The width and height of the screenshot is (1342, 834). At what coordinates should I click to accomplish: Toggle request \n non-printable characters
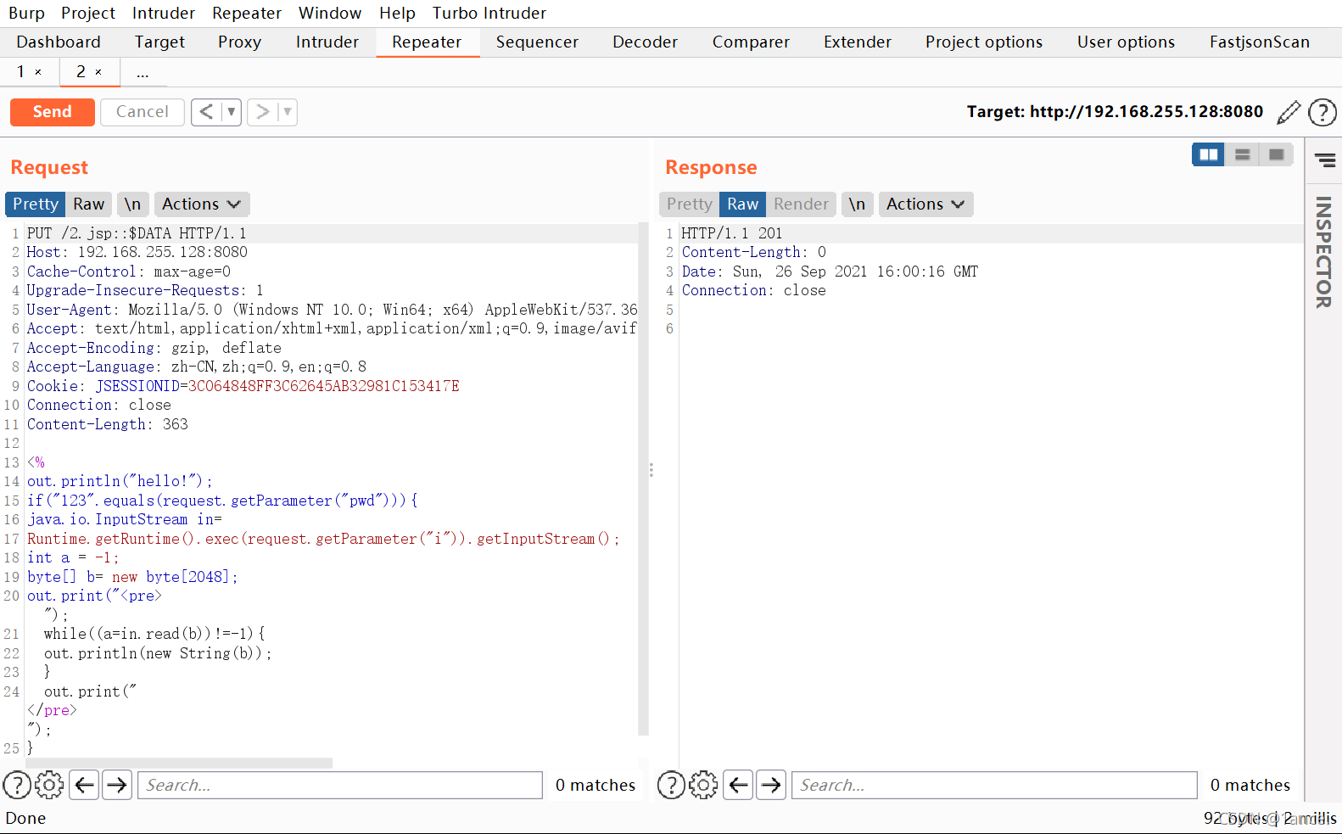click(132, 204)
